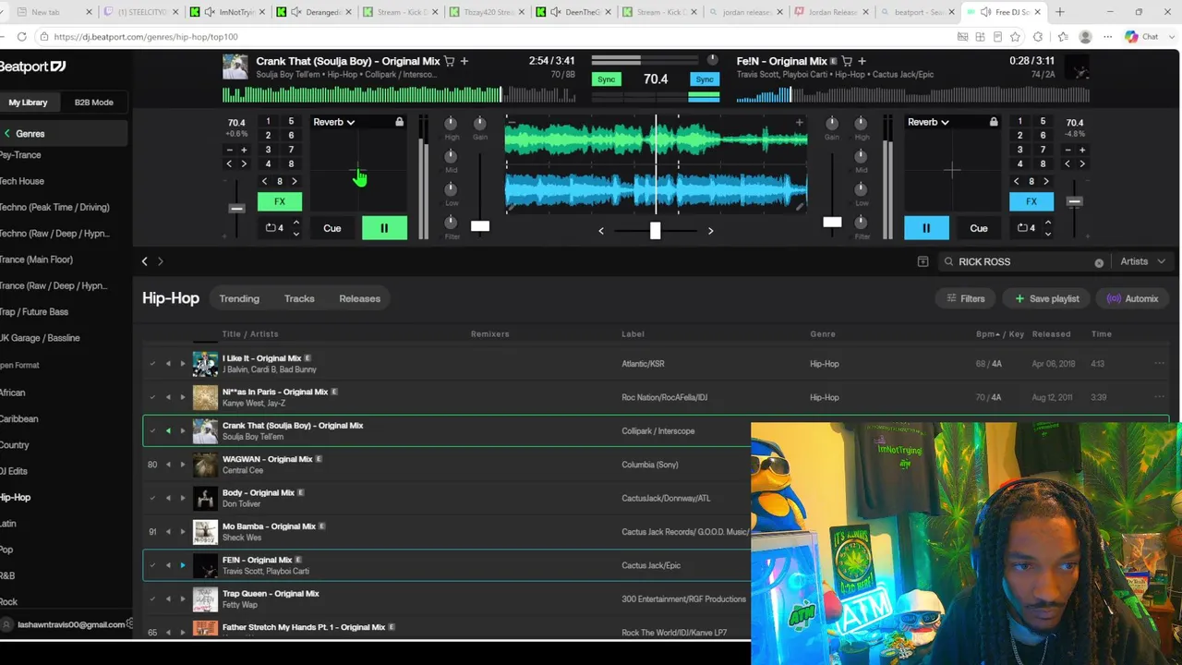Load Body to the right deck
The image size is (1182, 665).
[183, 499]
